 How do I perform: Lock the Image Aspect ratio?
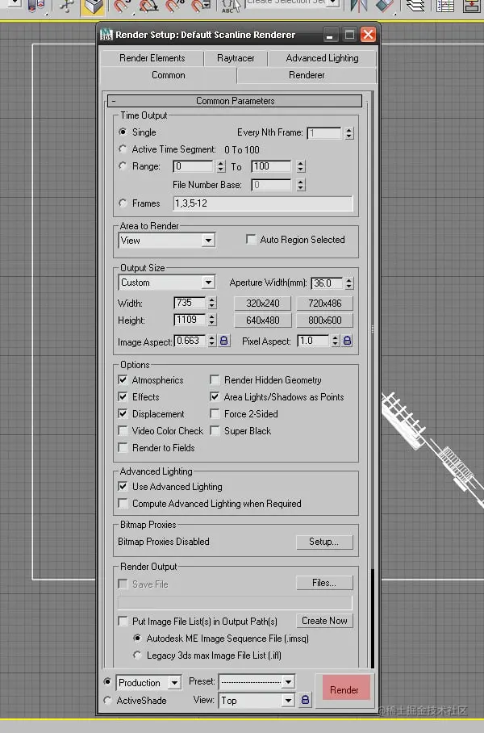(224, 341)
